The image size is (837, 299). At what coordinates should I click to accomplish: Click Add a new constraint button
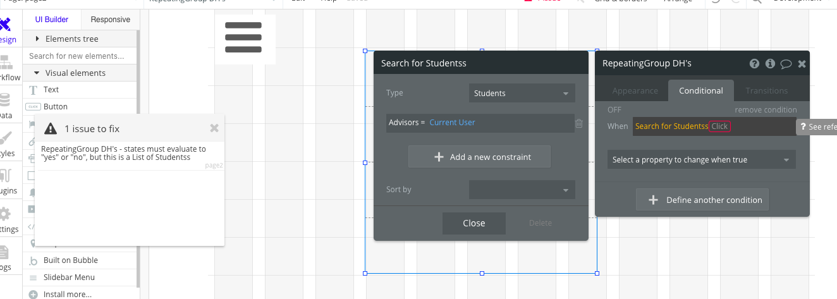479,157
